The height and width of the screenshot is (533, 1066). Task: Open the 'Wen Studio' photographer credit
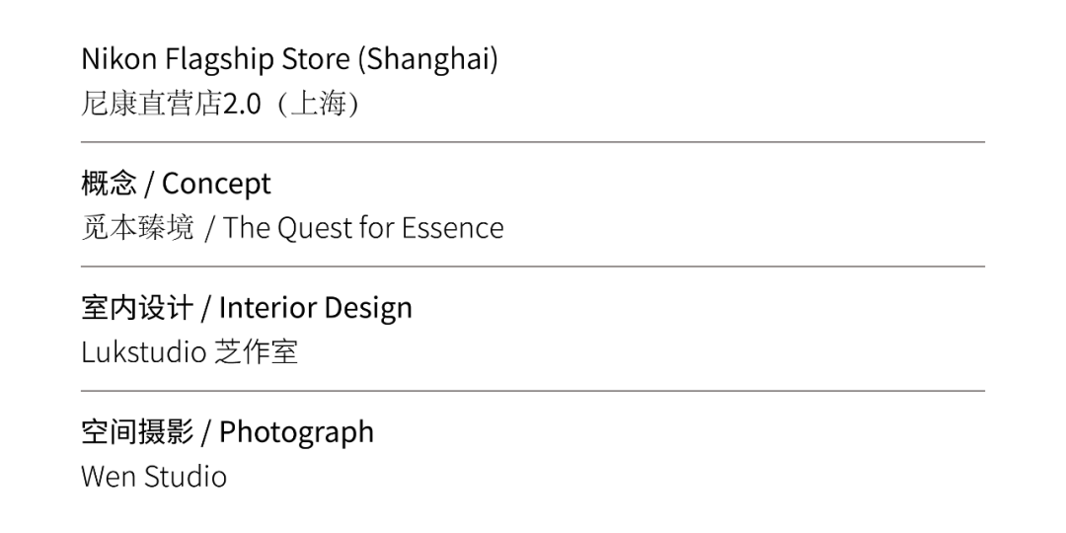[154, 477]
